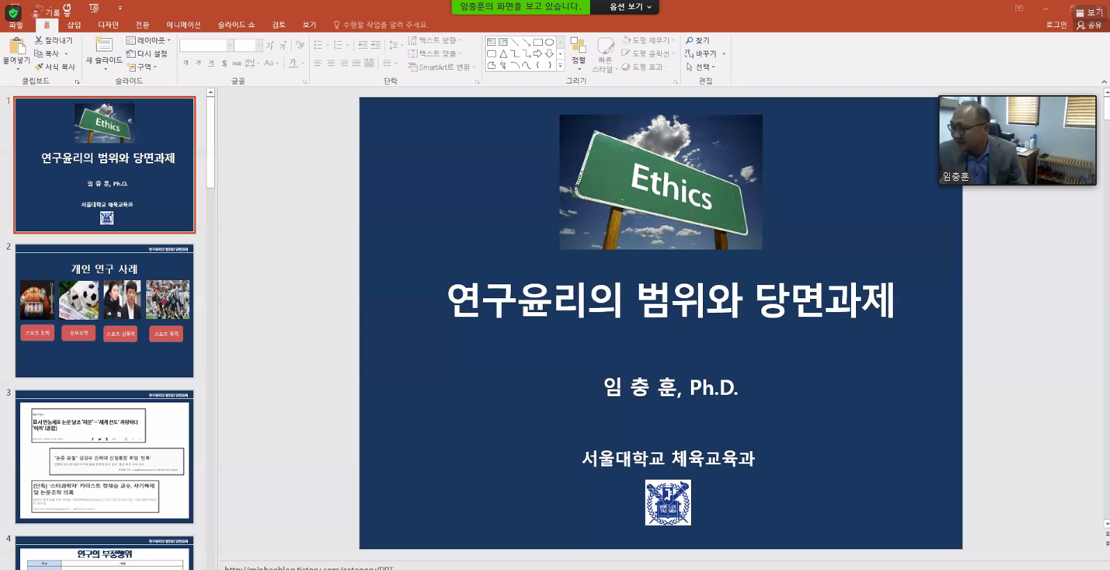Click the 공유 share button
The height and width of the screenshot is (570, 1110).
tap(1090, 25)
